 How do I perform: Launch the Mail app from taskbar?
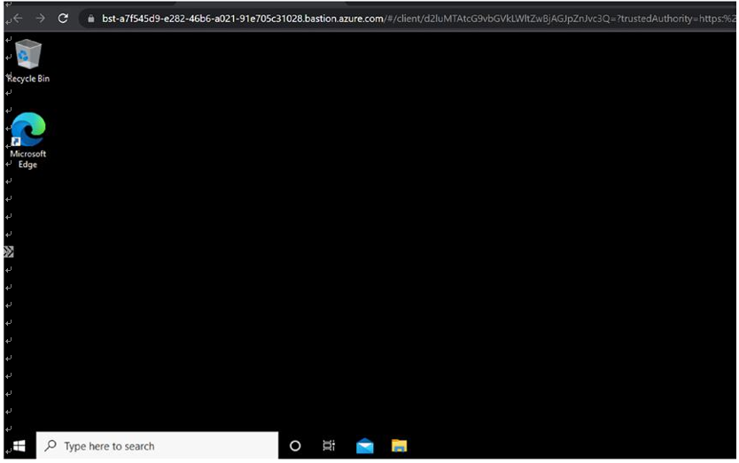(x=365, y=445)
